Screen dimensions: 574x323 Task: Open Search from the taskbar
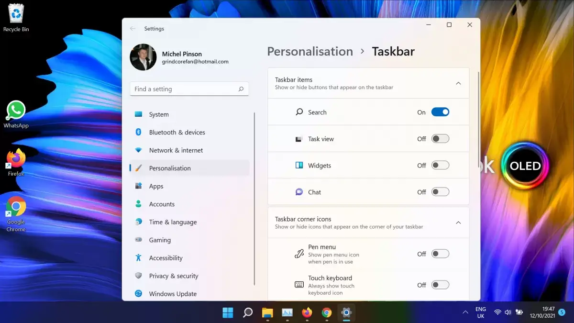click(248, 312)
